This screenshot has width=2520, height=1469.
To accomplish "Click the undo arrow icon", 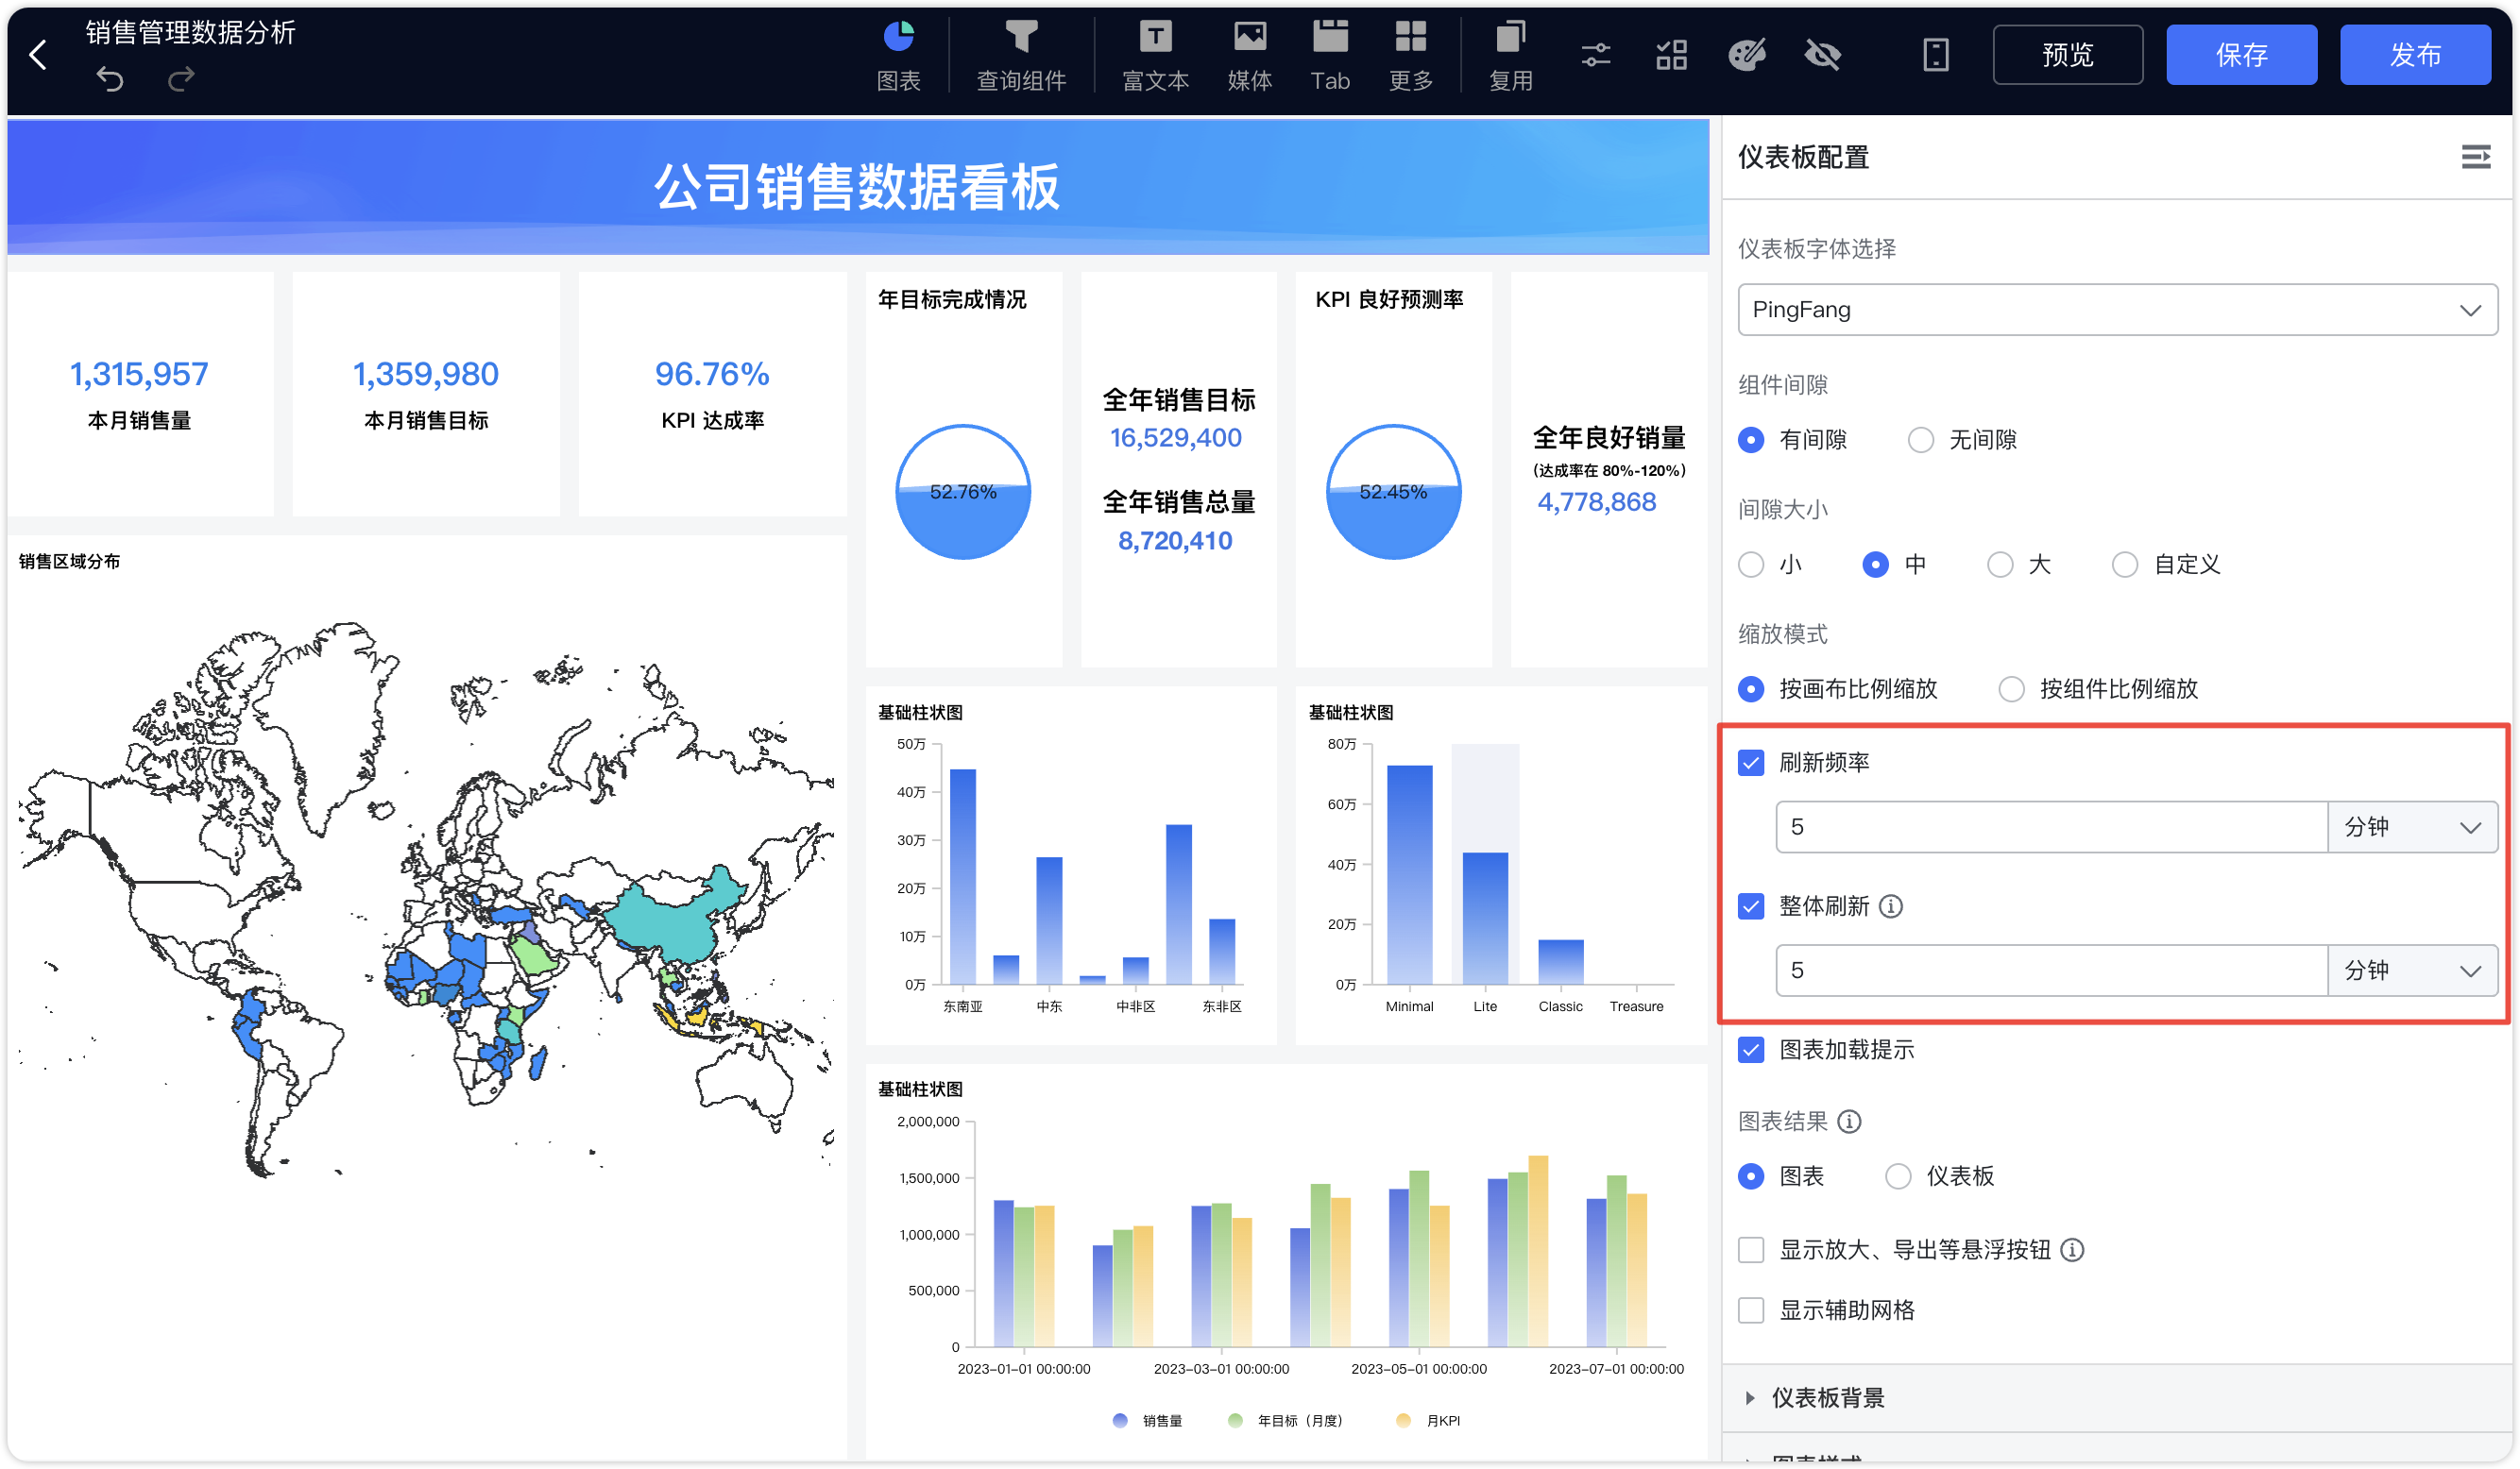I will coord(110,79).
